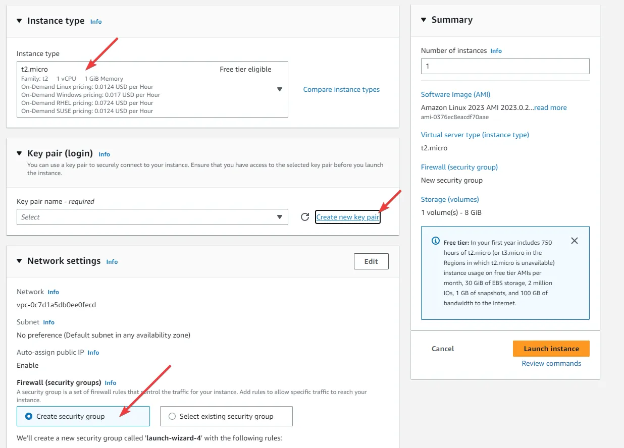Click the info circle in Free tier box
Screen dimensions: 624x448
click(435, 241)
